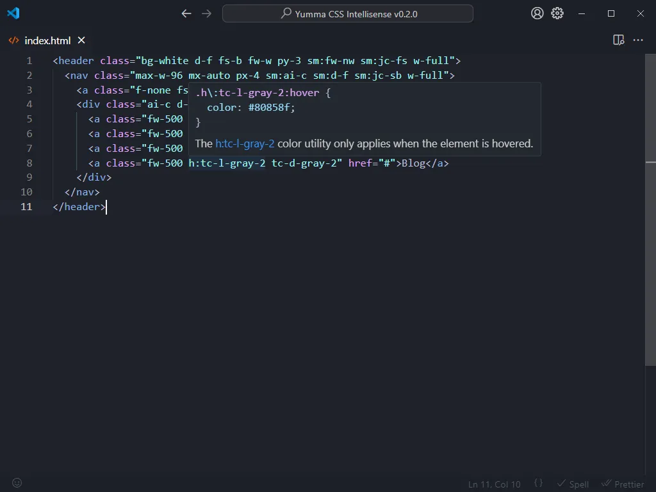Click the tc-d-gray-2 class on line 8
Screen dimensions: 656x492
point(304,163)
